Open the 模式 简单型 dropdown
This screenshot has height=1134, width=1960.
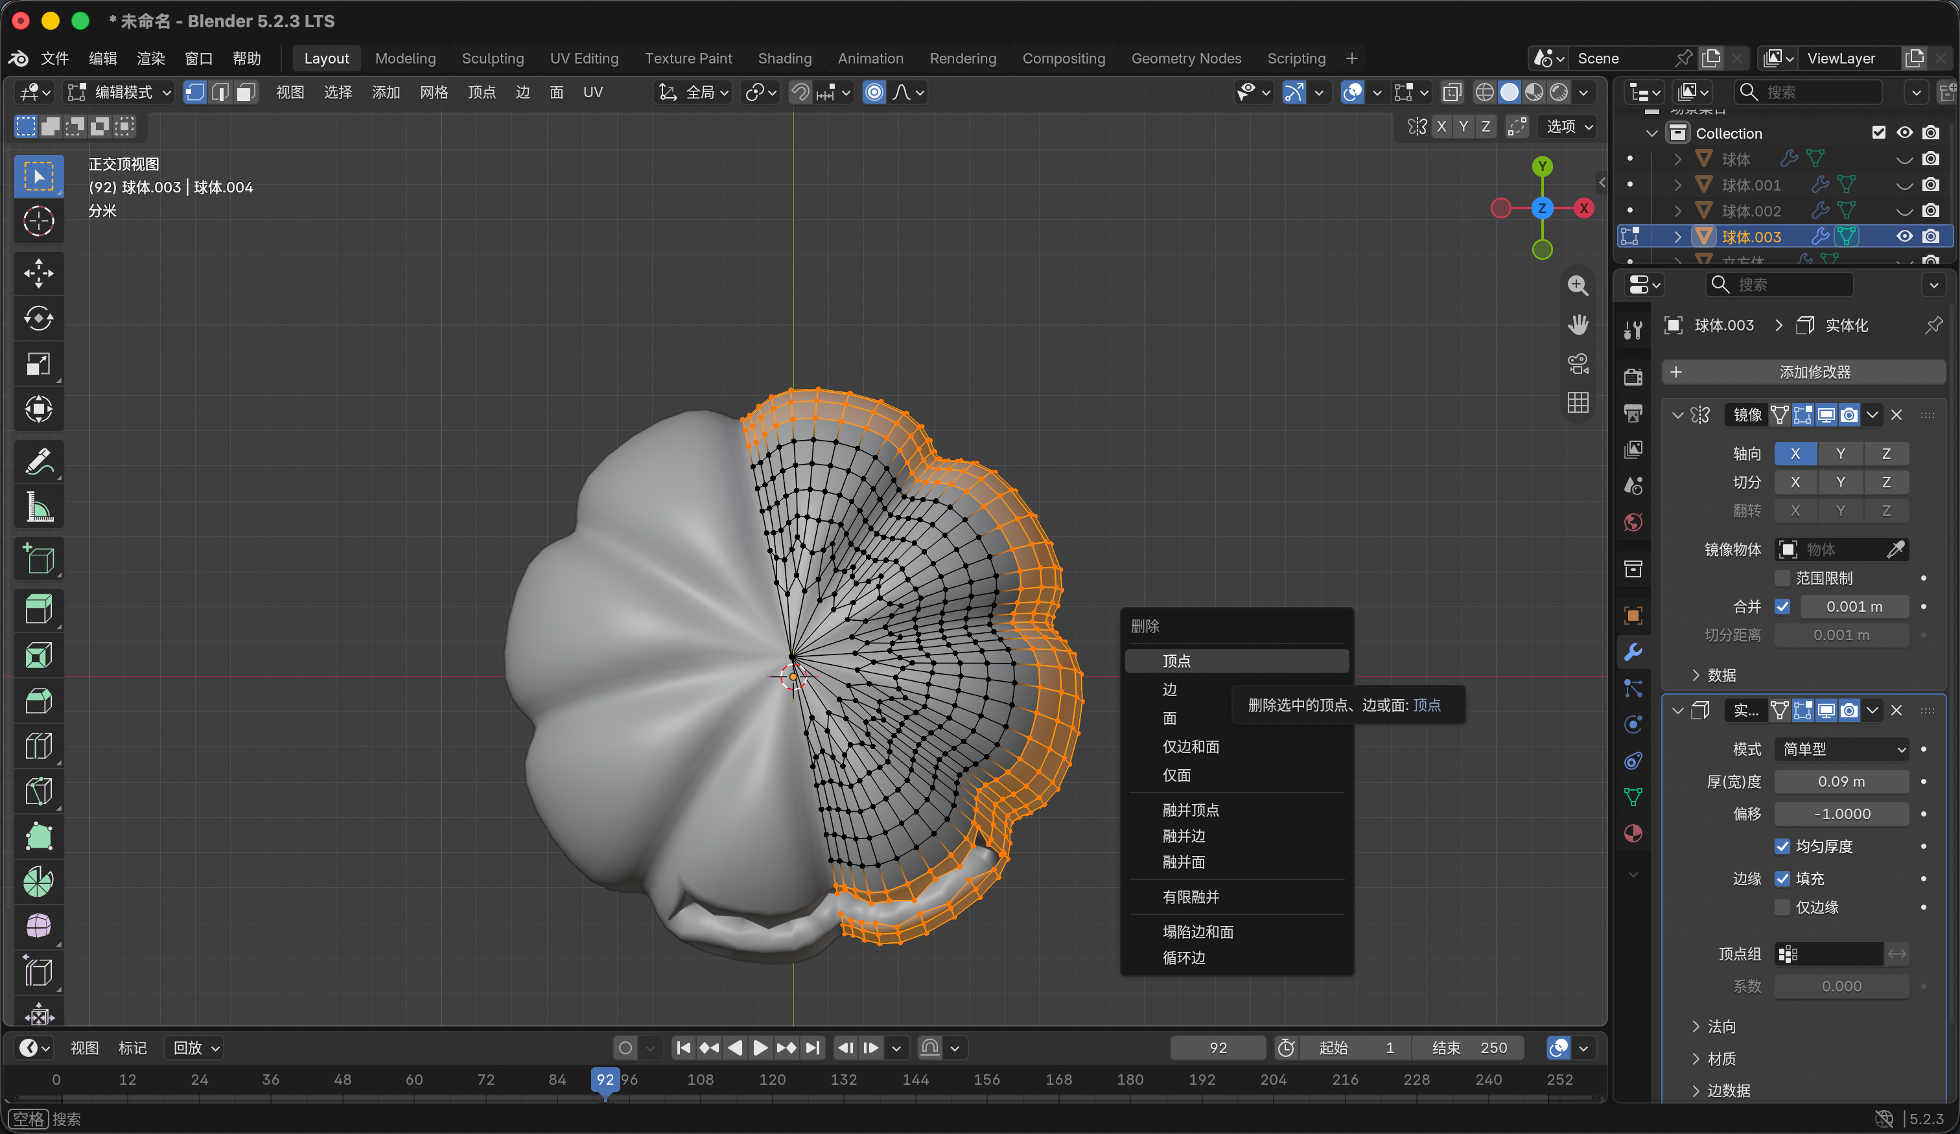click(1842, 749)
